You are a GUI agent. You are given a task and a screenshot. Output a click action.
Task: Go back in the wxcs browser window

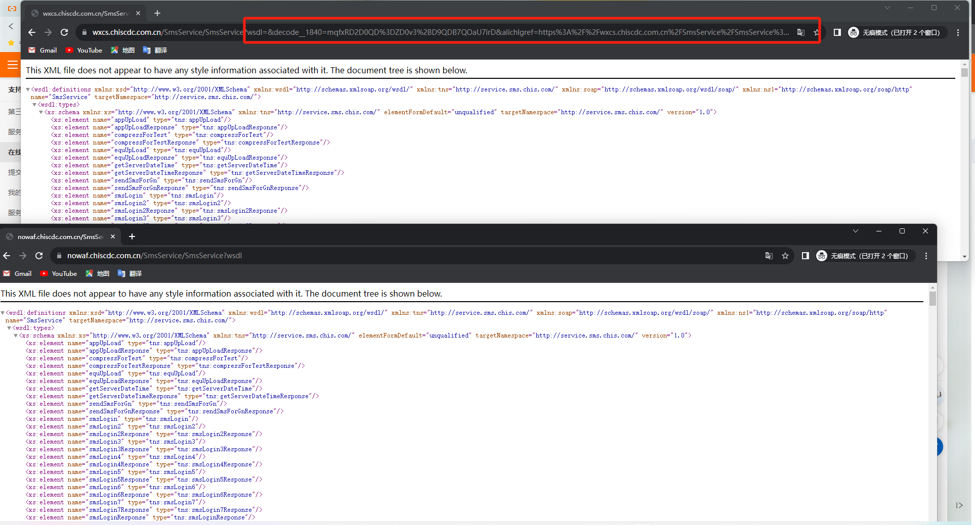click(32, 32)
